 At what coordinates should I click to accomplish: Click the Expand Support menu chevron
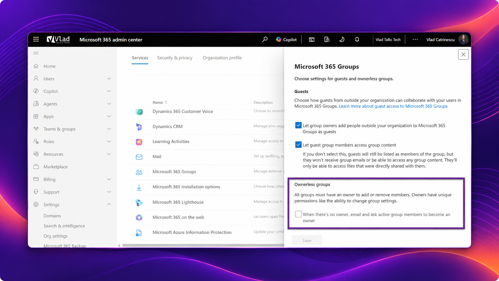pyautogui.click(x=109, y=192)
